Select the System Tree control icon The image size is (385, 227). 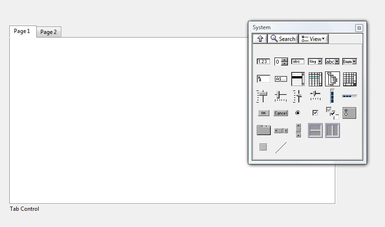(x=332, y=79)
